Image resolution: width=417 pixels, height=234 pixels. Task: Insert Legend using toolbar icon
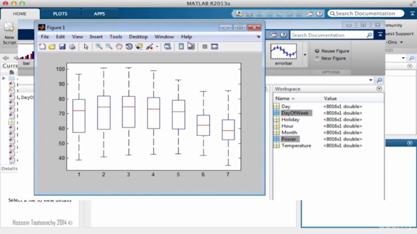click(x=191, y=47)
